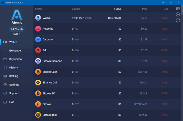This screenshot has height=121, width=183.
Task: Click the $54,715.86 value cell
Action: 115,18
